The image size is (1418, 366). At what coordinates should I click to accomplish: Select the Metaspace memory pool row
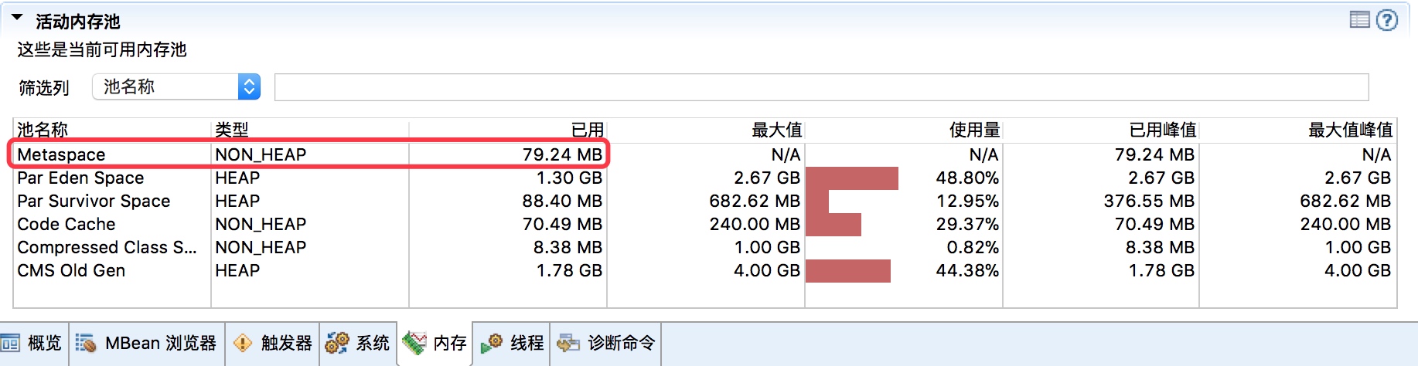704,154
